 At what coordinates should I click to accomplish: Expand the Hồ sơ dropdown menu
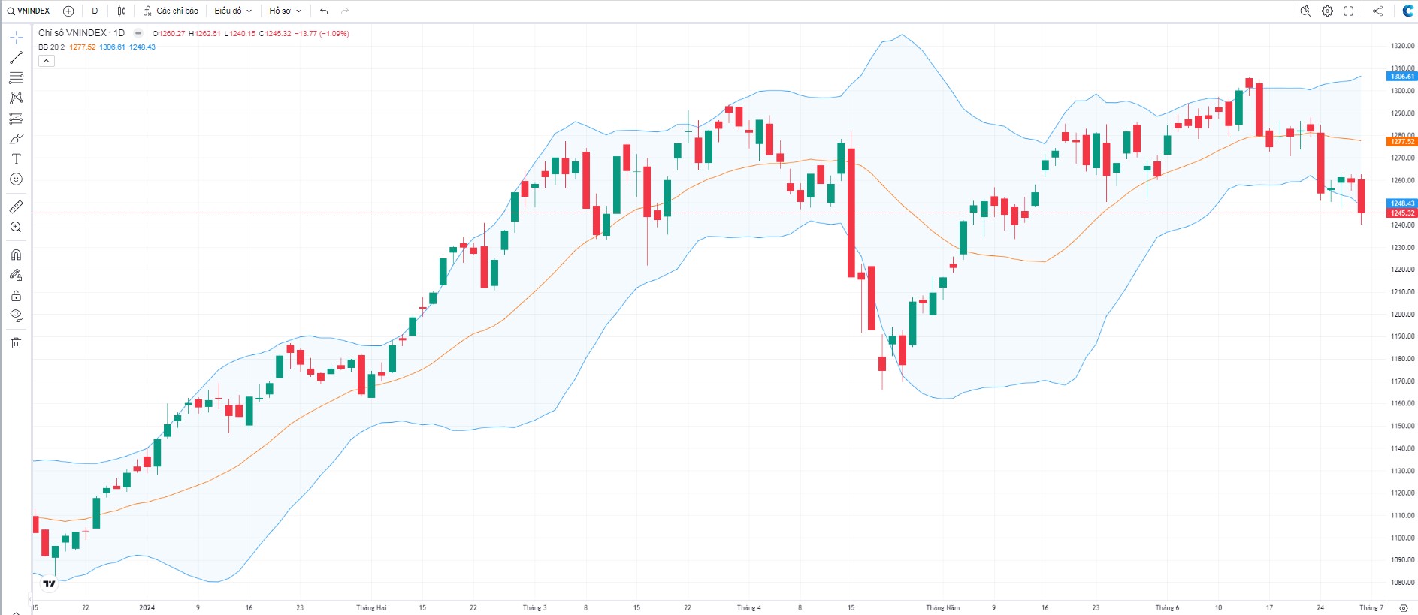tap(286, 11)
